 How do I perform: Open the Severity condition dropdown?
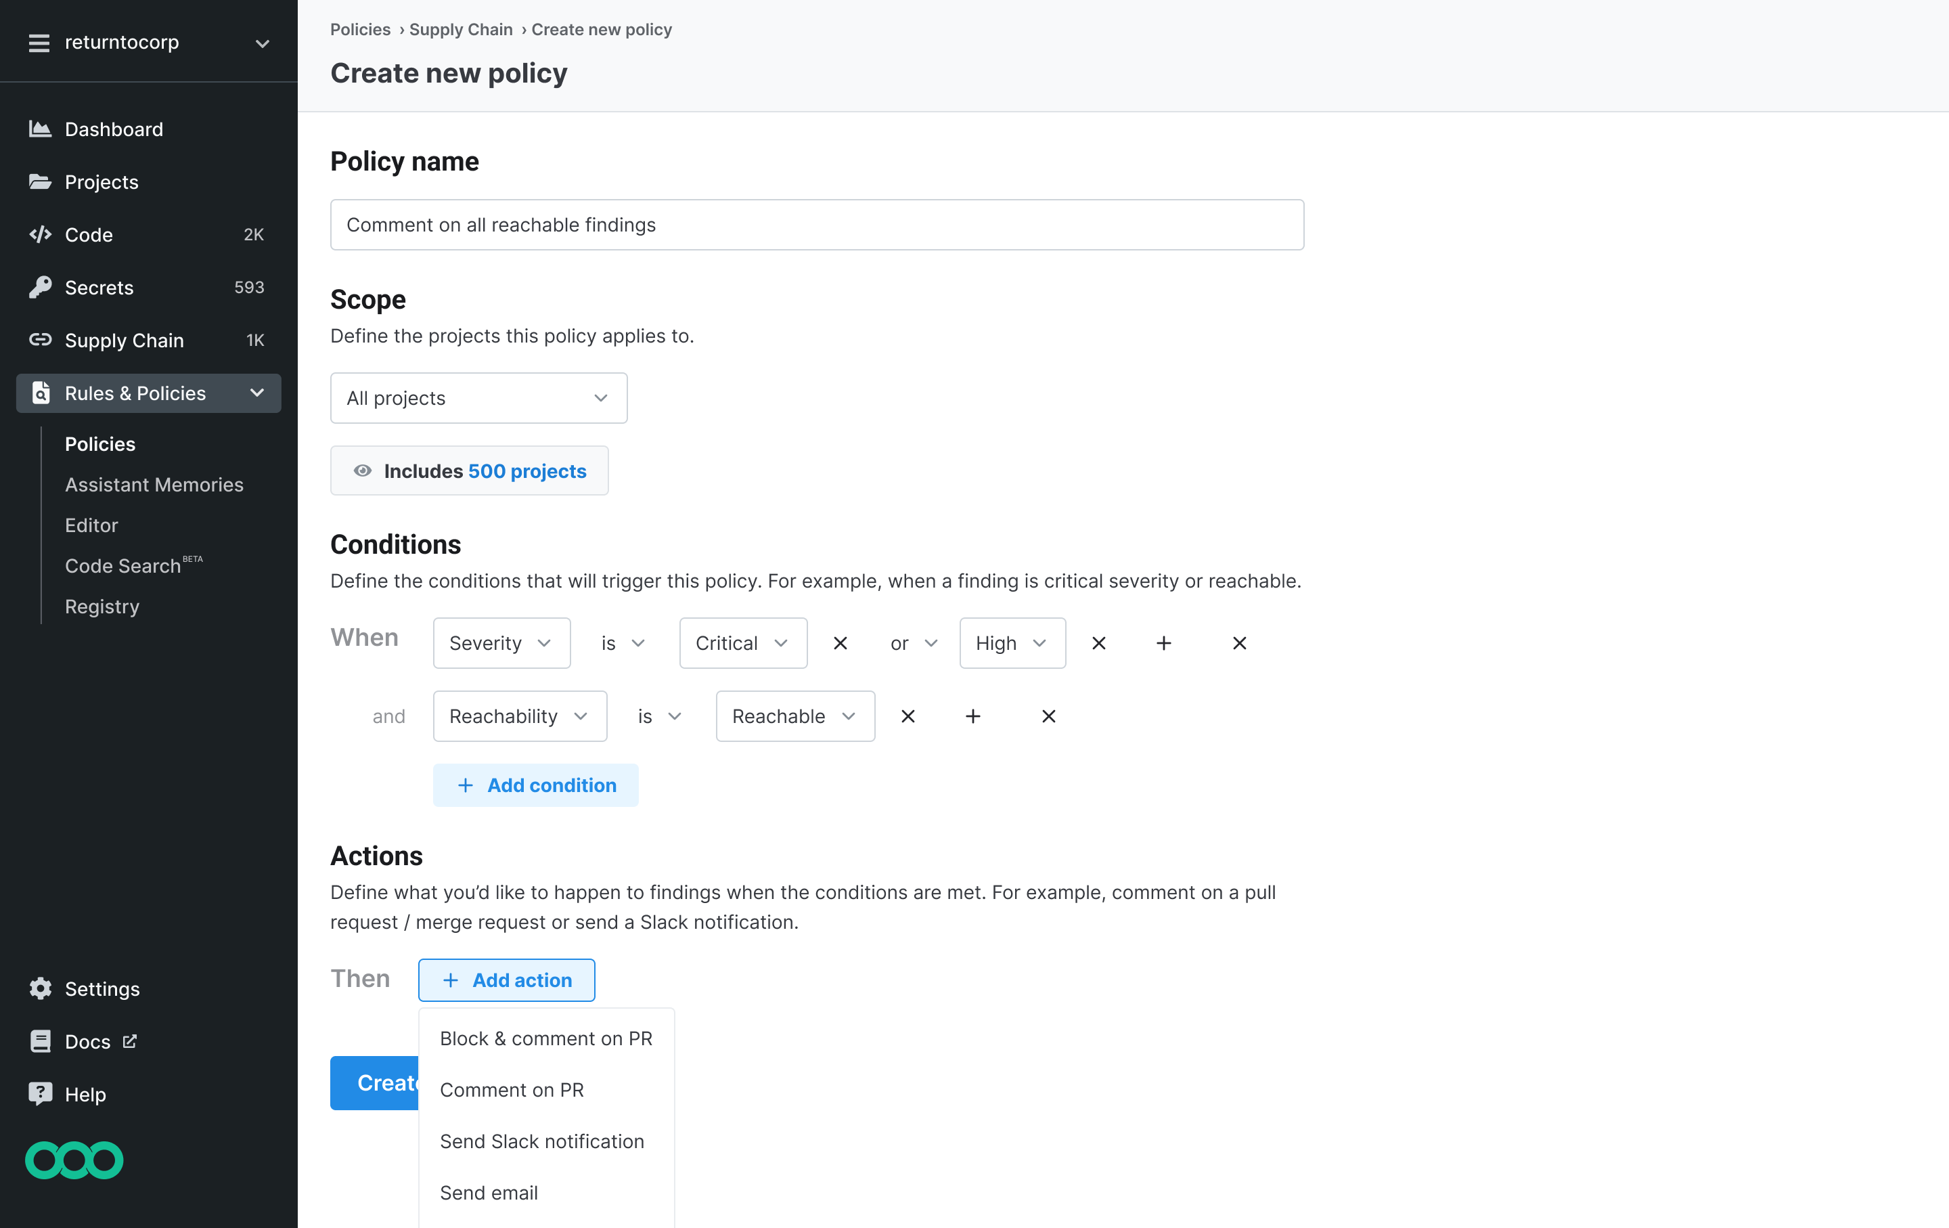[x=501, y=642]
